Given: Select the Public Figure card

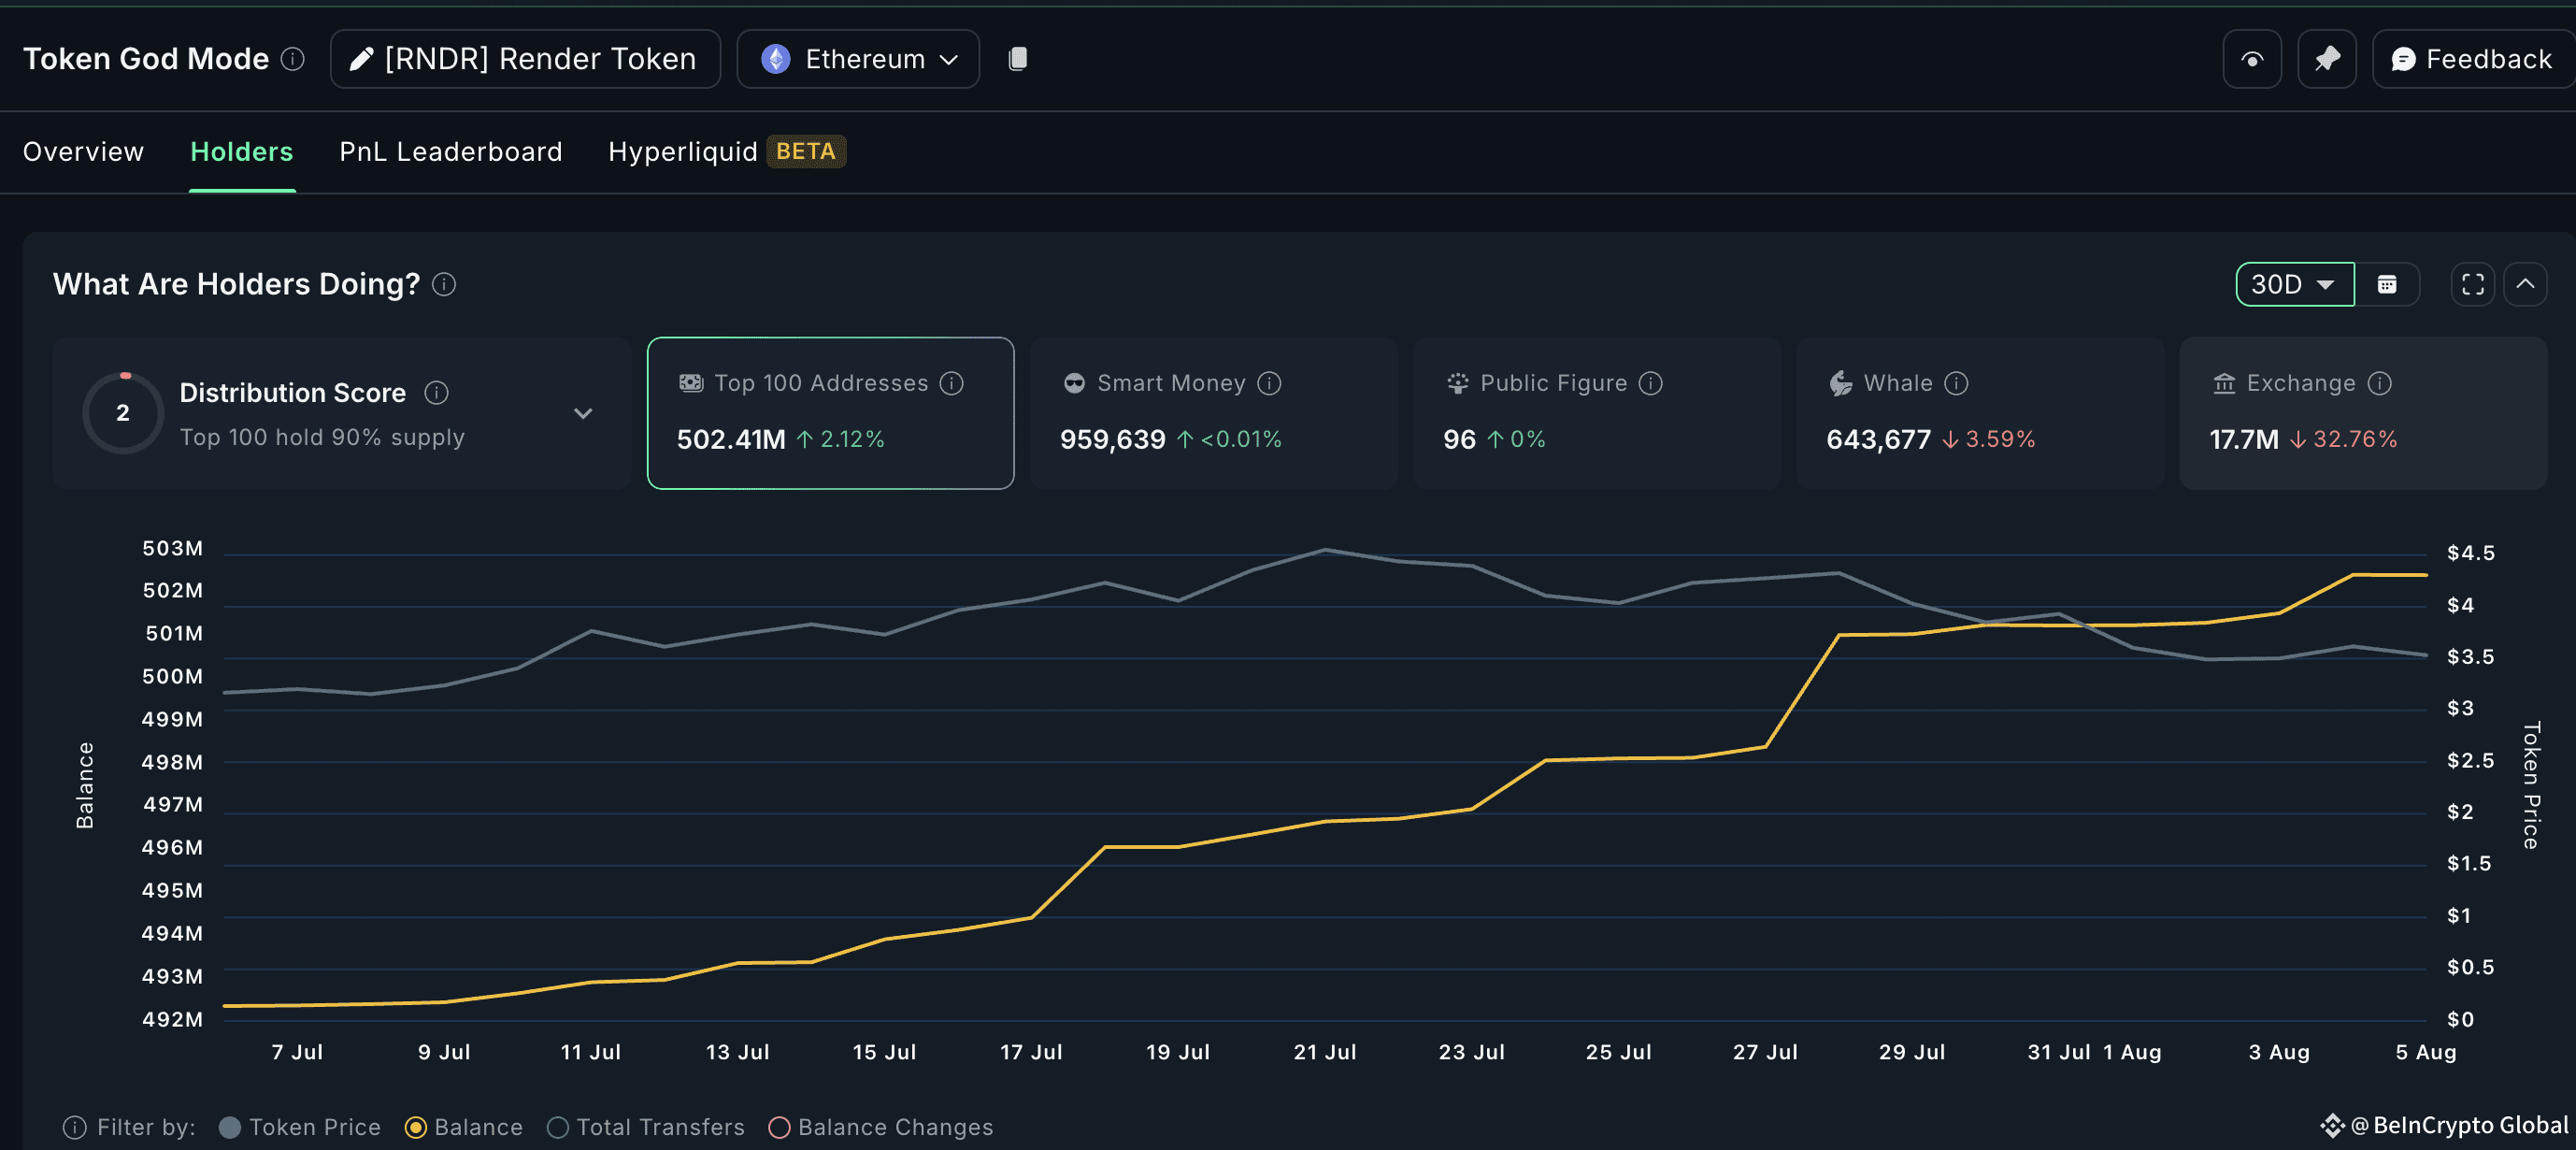Looking at the screenshot, I should point(1596,413).
